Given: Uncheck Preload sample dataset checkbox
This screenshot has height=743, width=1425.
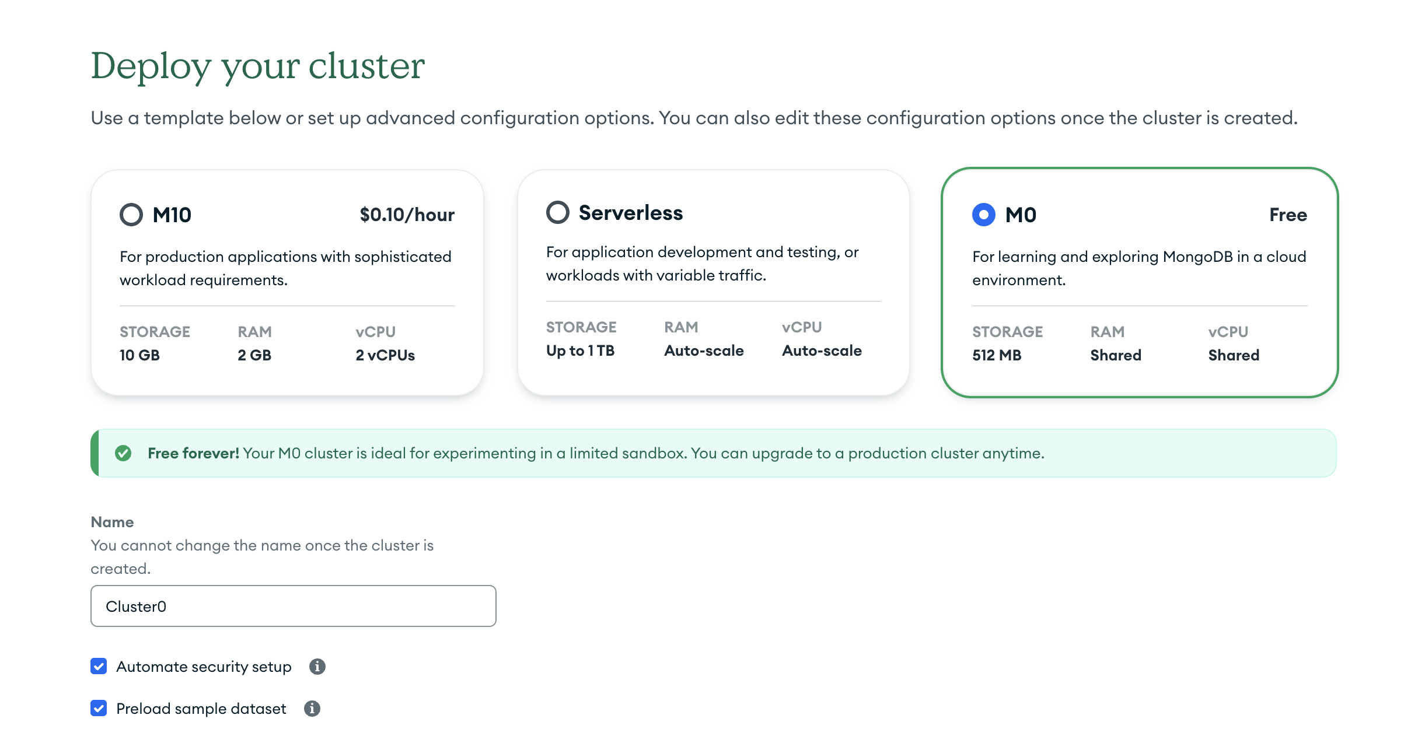Looking at the screenshot, I should tap(99, 708).
